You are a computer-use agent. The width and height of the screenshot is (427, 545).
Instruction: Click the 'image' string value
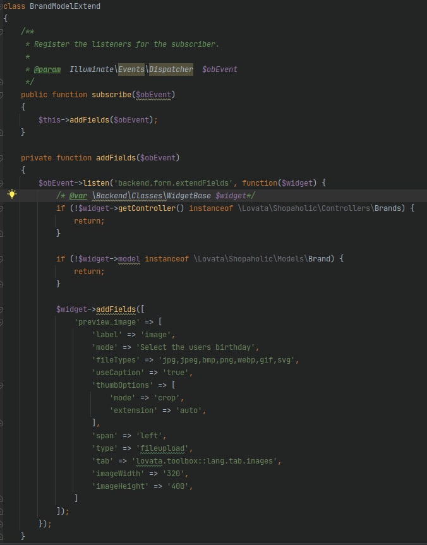(155, 335)
